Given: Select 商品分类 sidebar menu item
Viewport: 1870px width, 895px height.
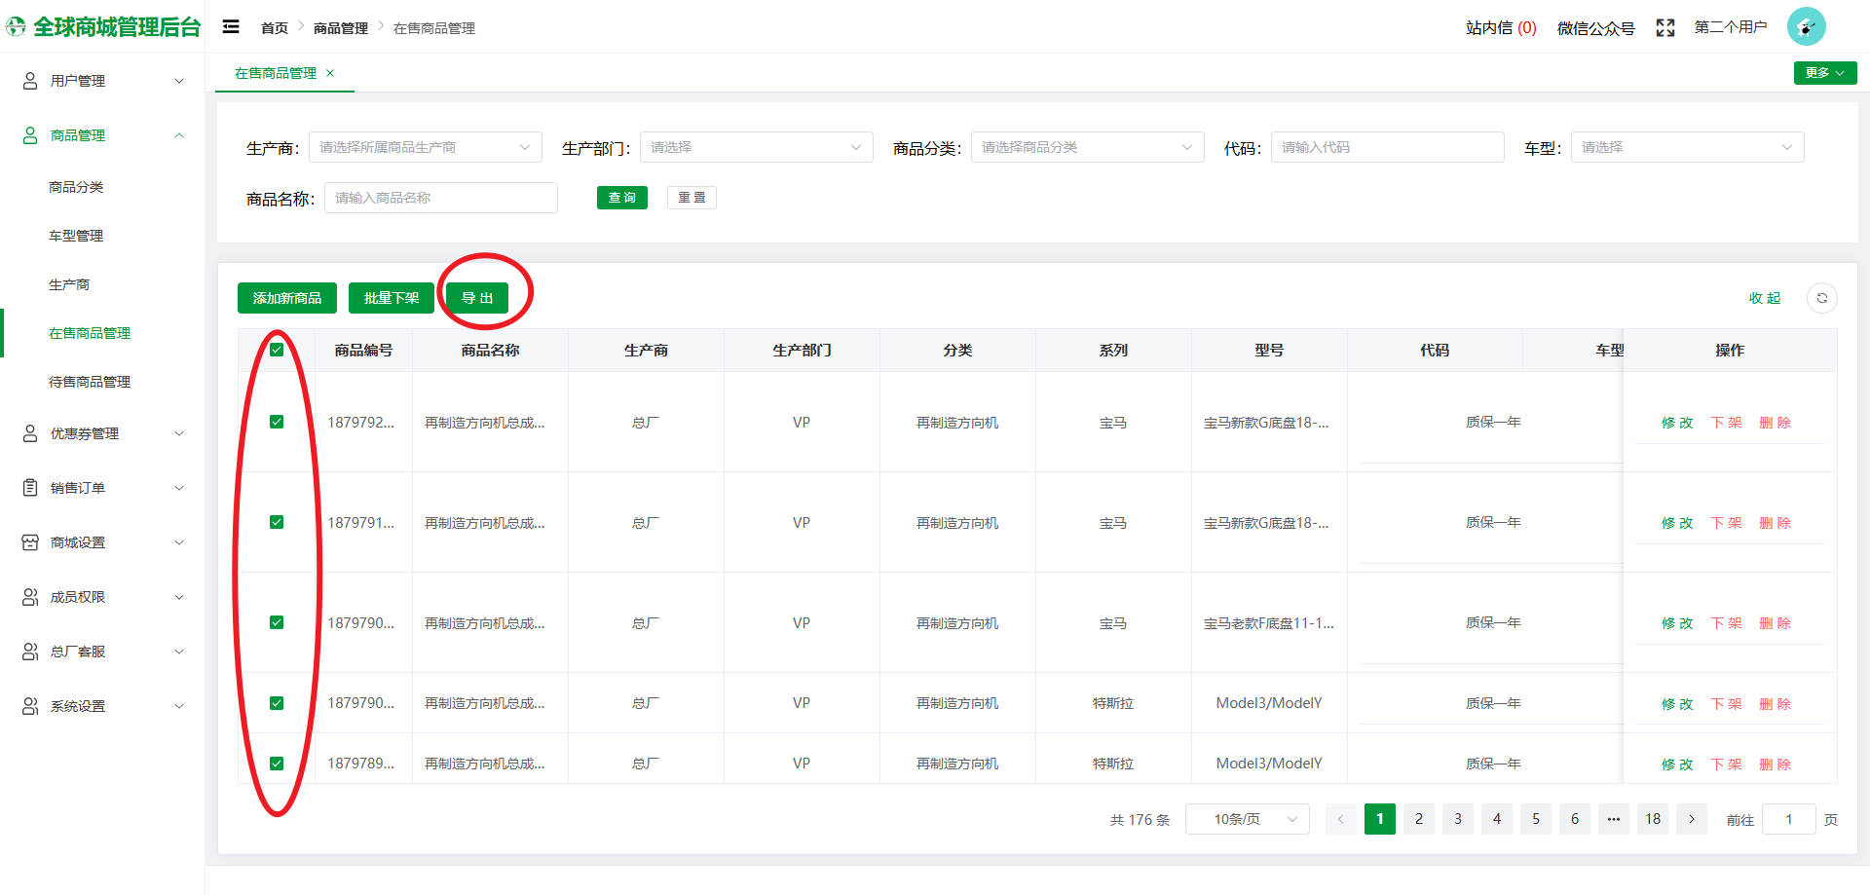Looking at the screenshot, I should pyautogui.click(x=76, y=187).
